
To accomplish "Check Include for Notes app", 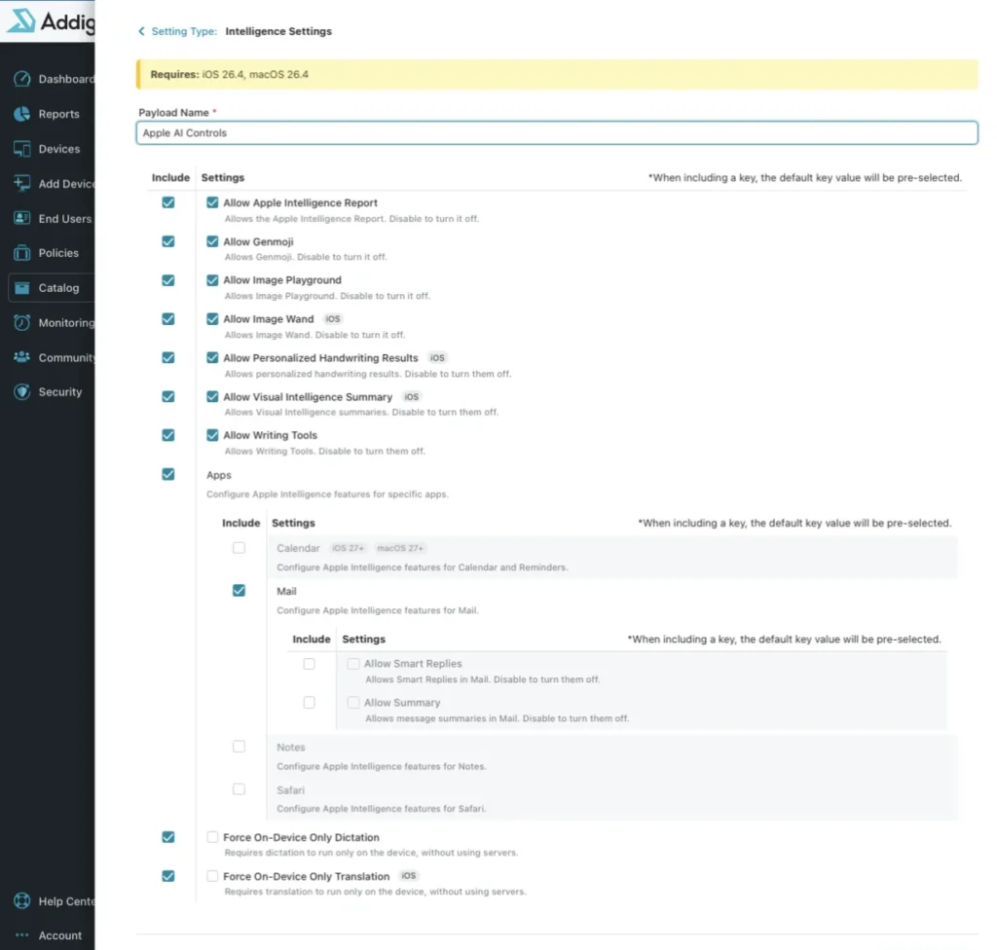I will pyautogui.click(x=239, y=747).
